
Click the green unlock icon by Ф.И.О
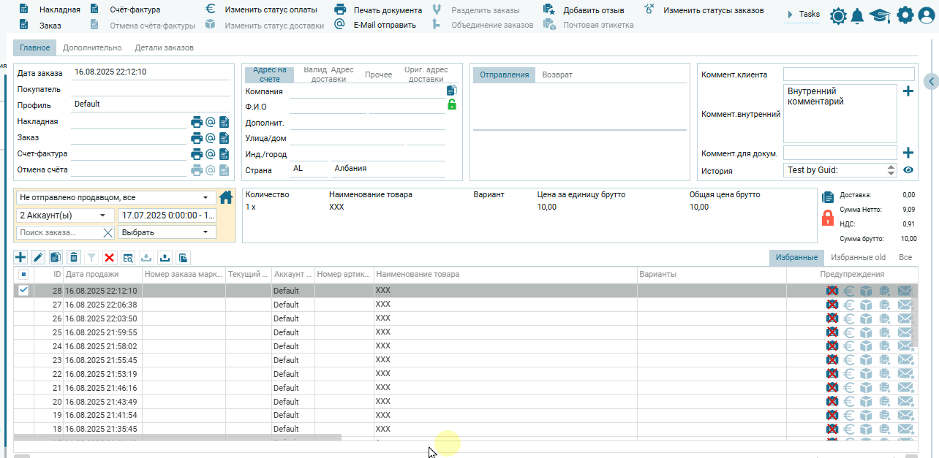click(452, 105)
